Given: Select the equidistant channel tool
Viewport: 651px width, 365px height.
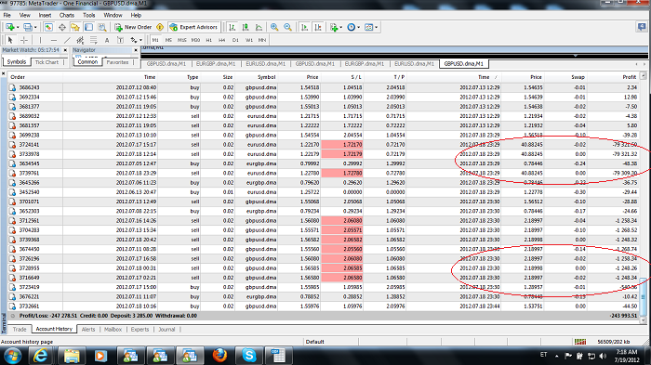Looking at the screenshot, I should (x=80, y=40).
